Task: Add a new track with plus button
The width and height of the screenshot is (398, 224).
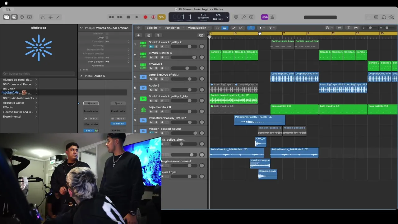Action: tap(138, 35)
